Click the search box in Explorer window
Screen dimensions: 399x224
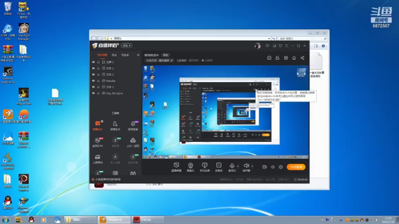(x=302, y=39)
